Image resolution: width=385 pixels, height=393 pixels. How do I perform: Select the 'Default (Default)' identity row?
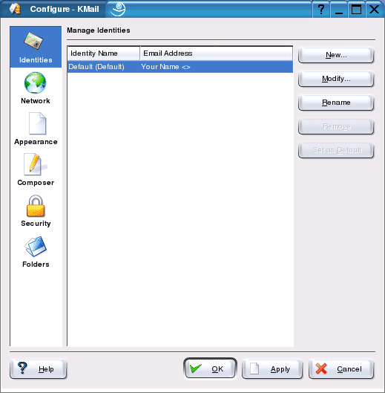pyautogui.click(x=180, y=67)
